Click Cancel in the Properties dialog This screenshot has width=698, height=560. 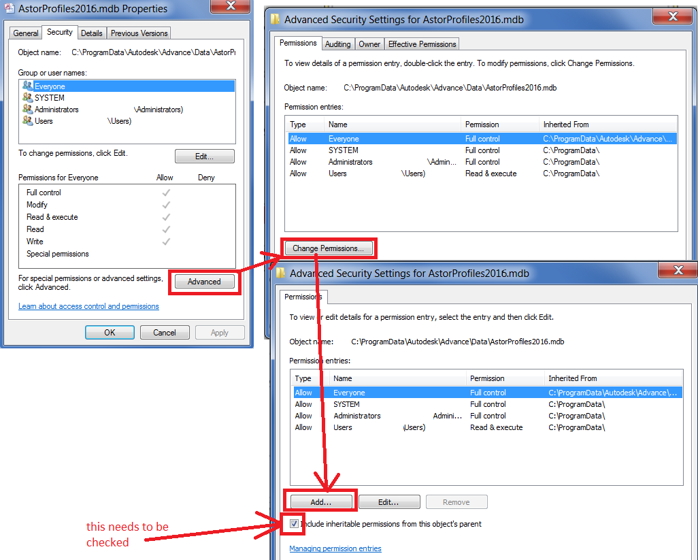point(165,333)
